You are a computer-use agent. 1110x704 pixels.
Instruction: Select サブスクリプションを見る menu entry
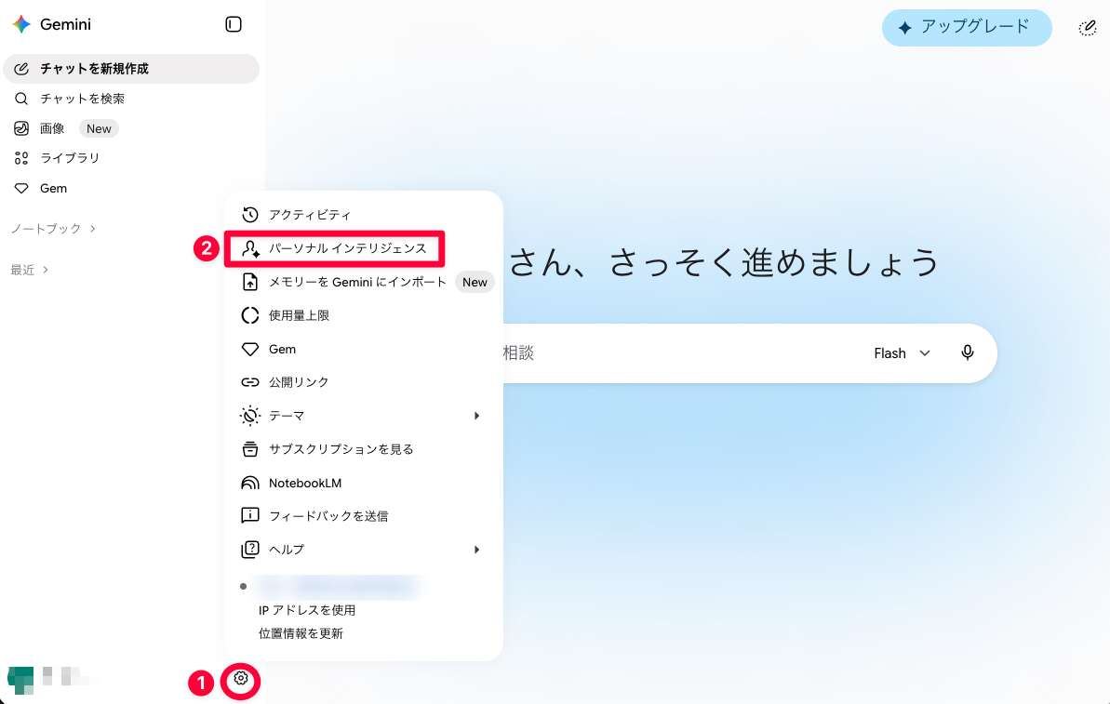363,448
